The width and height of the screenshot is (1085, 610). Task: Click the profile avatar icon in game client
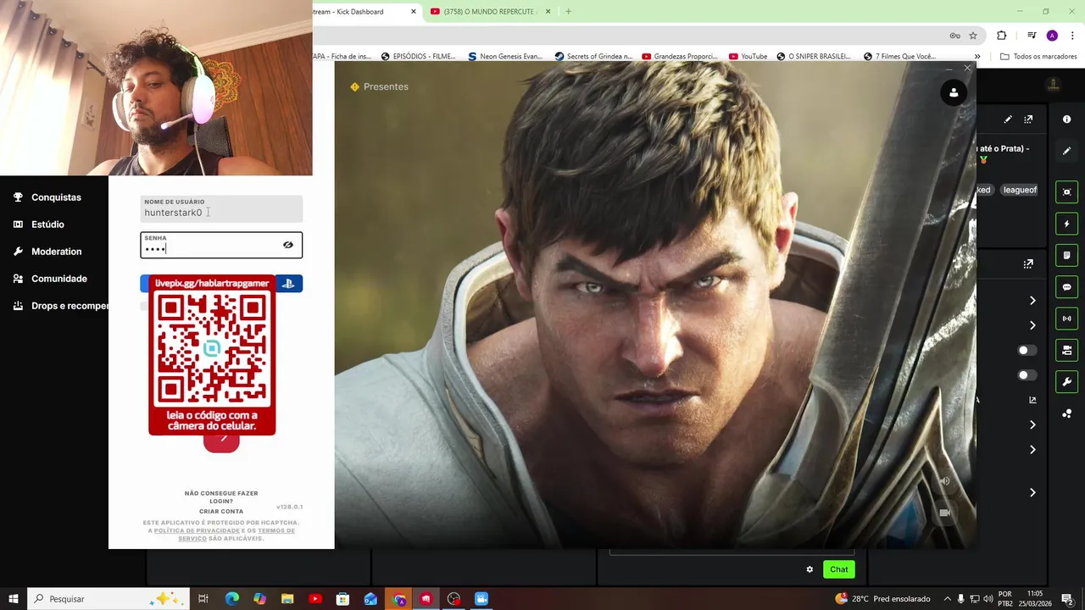click(x=954, y=93)
